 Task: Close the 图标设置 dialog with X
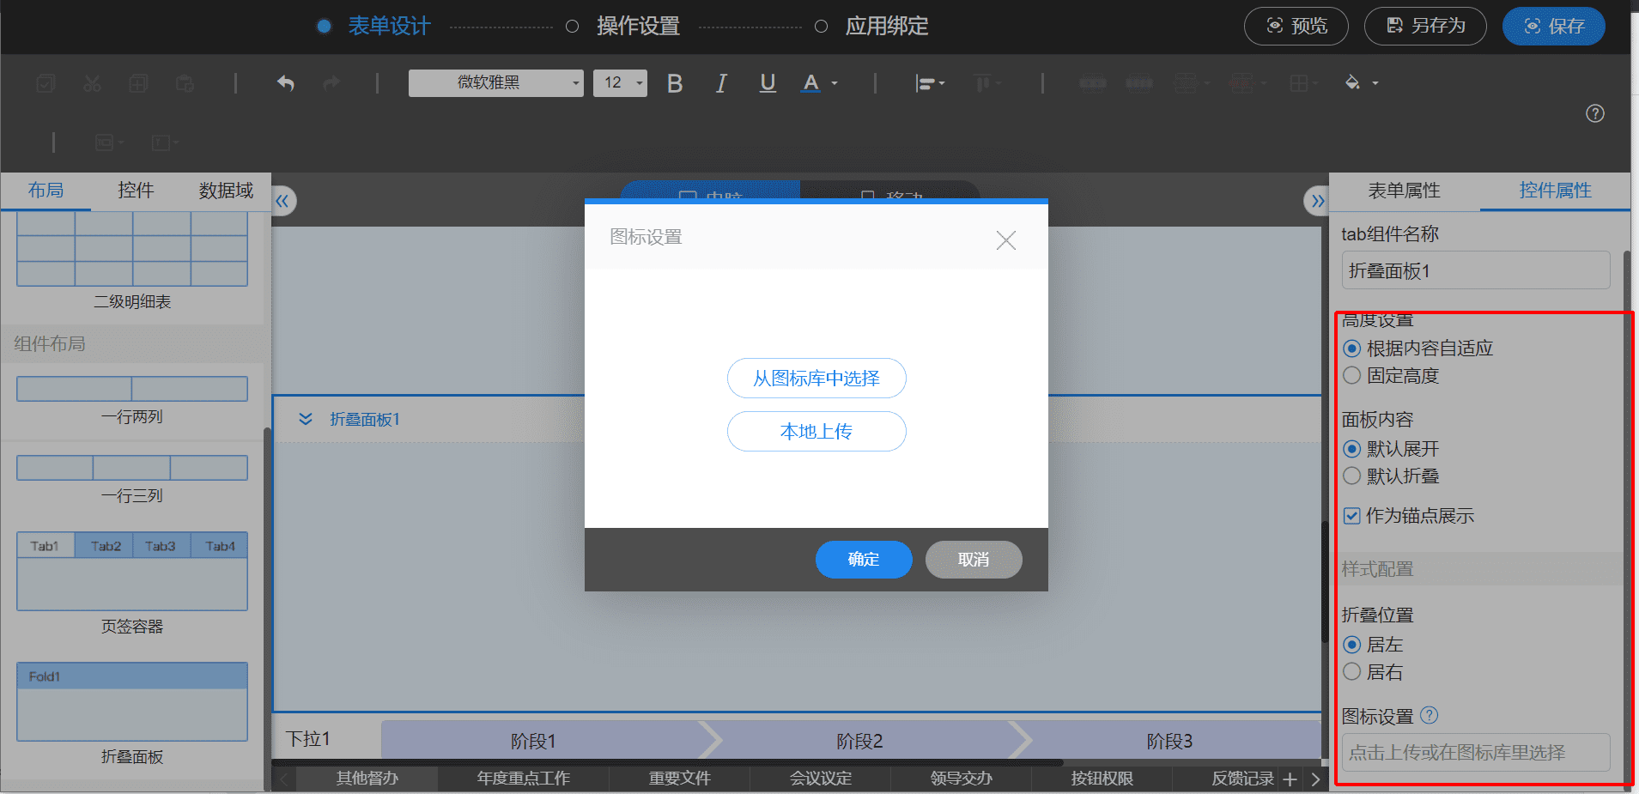1005,240
